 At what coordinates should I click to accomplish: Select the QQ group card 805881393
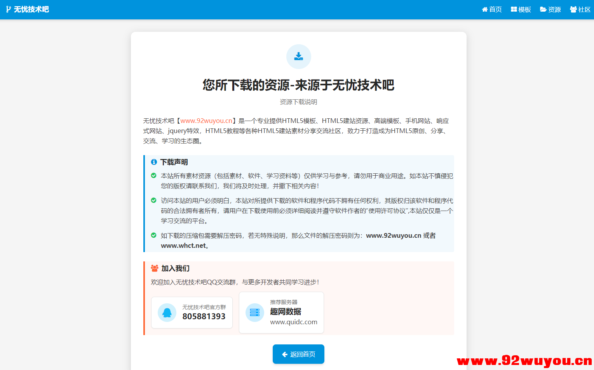(x=192, y=313)
